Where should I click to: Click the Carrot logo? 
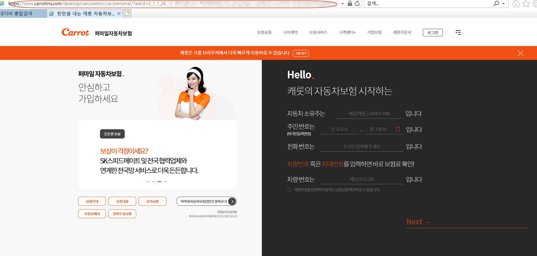point(75,32)
